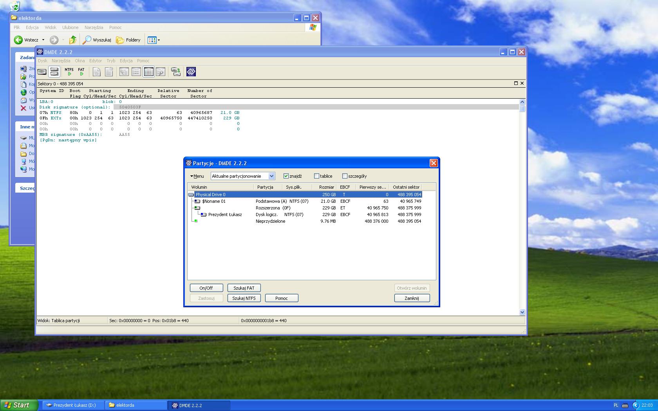Open the Recycle Bin on the desktop
The height and width of the screenshot is (411, 658).
[14, 5]
